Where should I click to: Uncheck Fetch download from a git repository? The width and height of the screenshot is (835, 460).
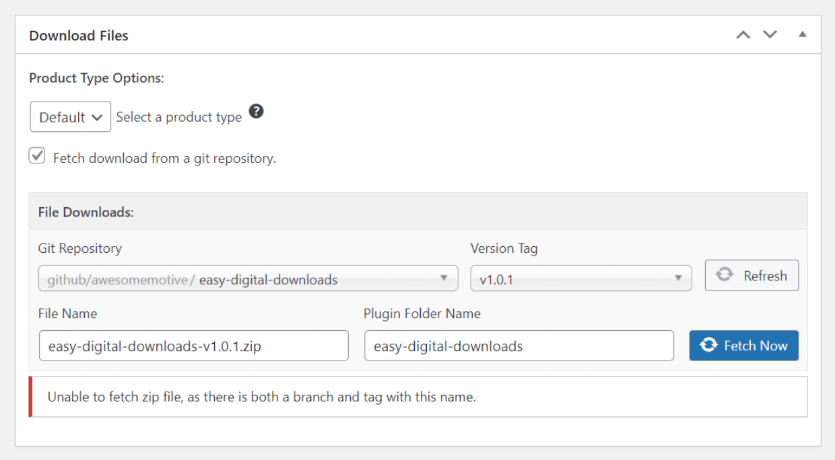coord(37,157)
